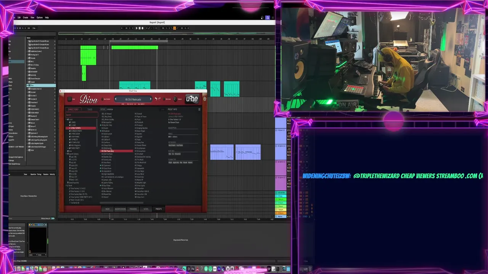The height and width of the screenshot is (274, 488).
Task: Click the initialize preset entry
Action: click(110, 109)
